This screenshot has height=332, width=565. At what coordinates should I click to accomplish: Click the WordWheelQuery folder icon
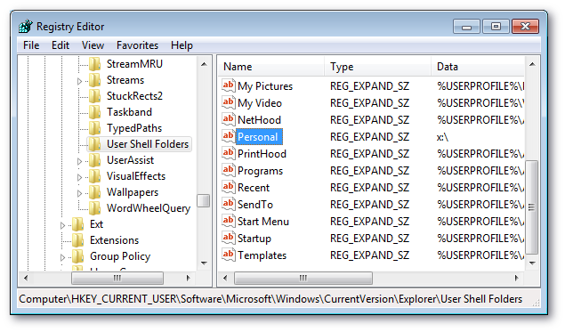click(95, 208)
